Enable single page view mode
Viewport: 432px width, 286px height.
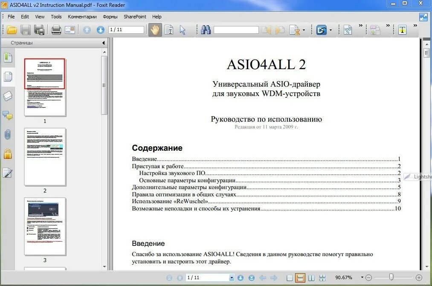[290, 278]
